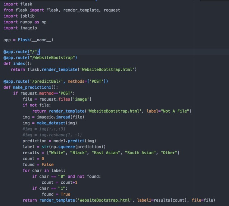Image resolution: width=229 pixels, height=206 pixels.
Task: Click 'imageio.imread(file)' call
Action: point(60,117)
